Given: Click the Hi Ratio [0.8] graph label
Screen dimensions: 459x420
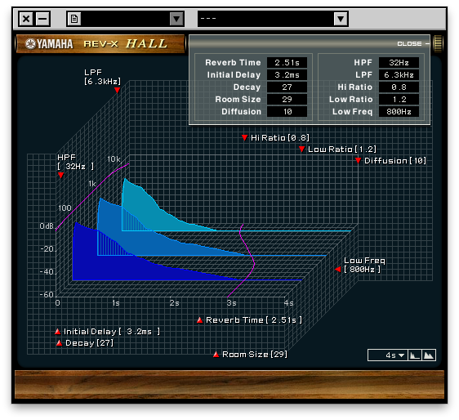Looking at the screenshot, I should (280, 137).
